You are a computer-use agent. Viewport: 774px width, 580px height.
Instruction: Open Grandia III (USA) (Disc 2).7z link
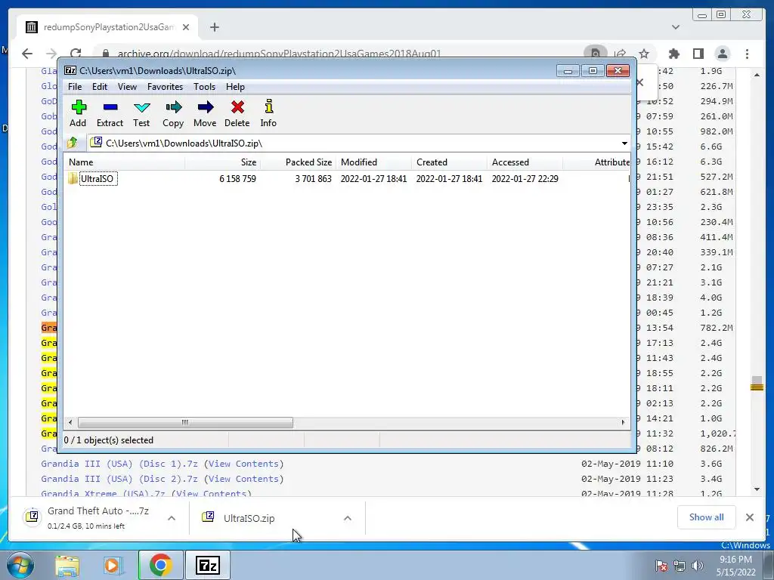coord(119,479)
